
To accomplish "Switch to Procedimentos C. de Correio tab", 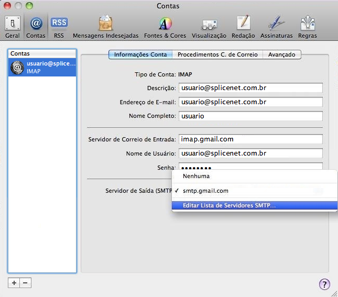I will [217, 54].
